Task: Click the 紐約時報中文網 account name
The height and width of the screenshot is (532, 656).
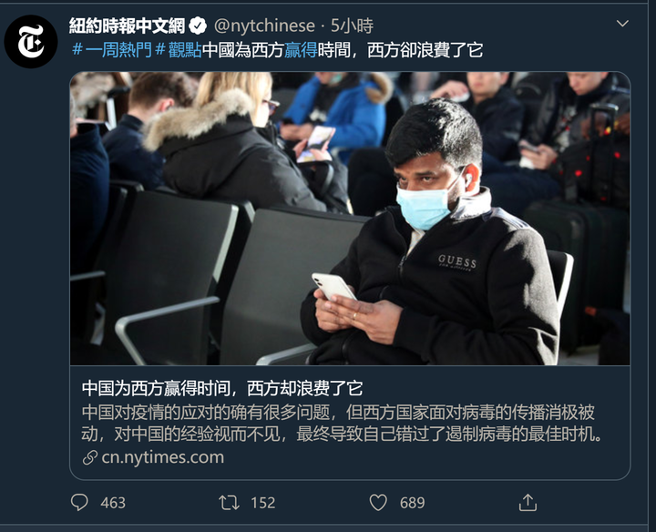Action: pyautogui.click(x=127, y=26)
